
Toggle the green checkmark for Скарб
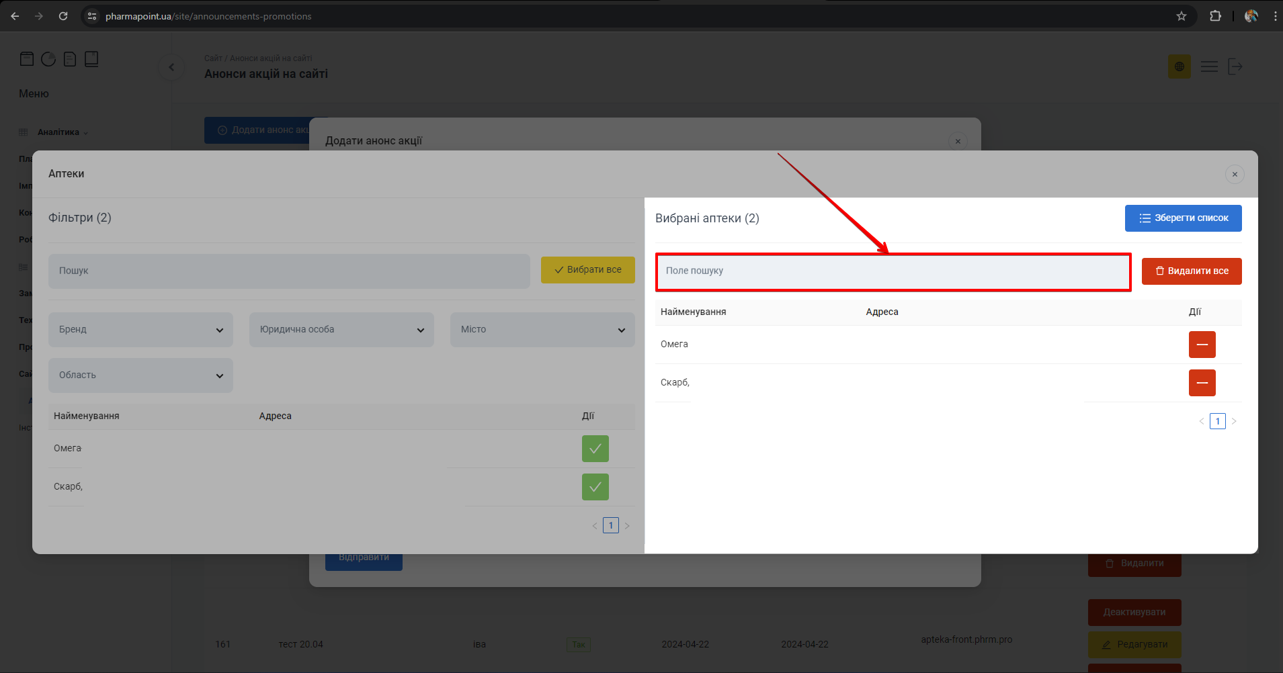pyautogui.click(x=595, y=487)
